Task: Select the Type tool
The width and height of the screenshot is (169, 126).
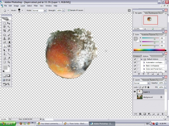Action: coord(9,50)
